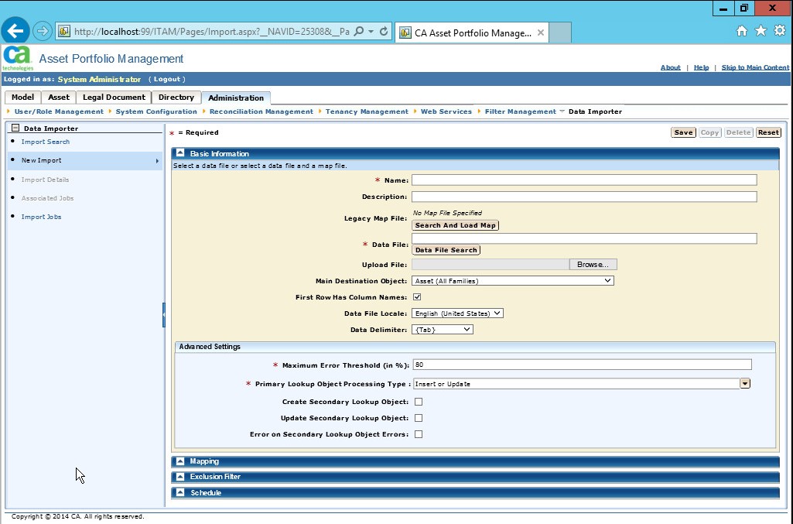Click the browser URL address field
The height and width of the screenshot is (524, 793).
coord(211,32)
